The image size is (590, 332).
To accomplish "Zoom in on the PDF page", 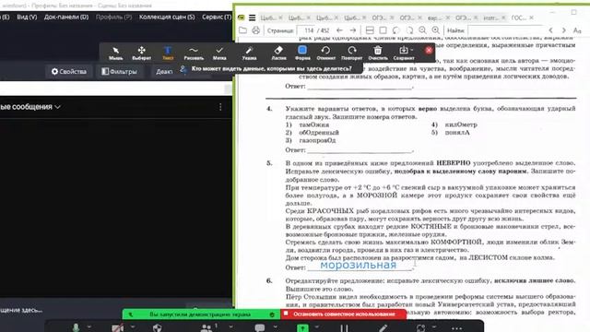I will click(436, 30).
